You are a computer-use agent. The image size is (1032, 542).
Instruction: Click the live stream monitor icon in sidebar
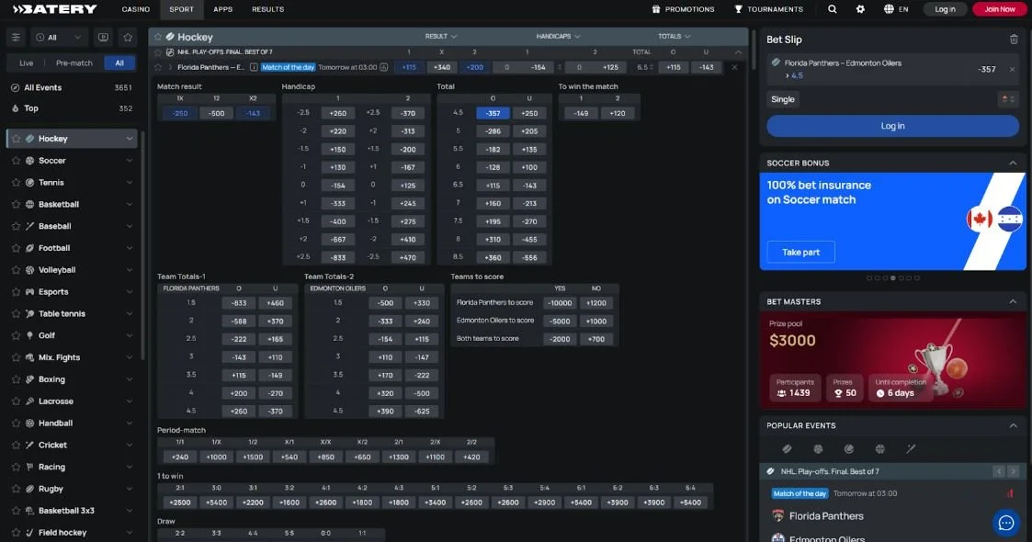[103, 38]
